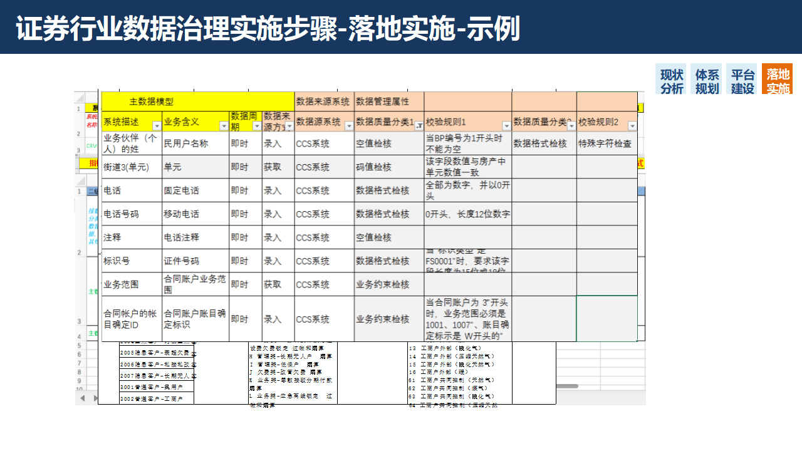The height and width of the screenshot is (451, 802).
Task: Select the 证件号码 cell
Action: pyautogui.click(x=195, y=261)
